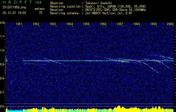Click the 1.0 kHz frequency label
Image resolution: width=176 pixels, height=112 pixels.
pos(3,50)
